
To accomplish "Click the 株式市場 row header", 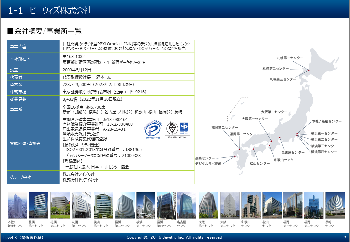I will click(33, 92).
